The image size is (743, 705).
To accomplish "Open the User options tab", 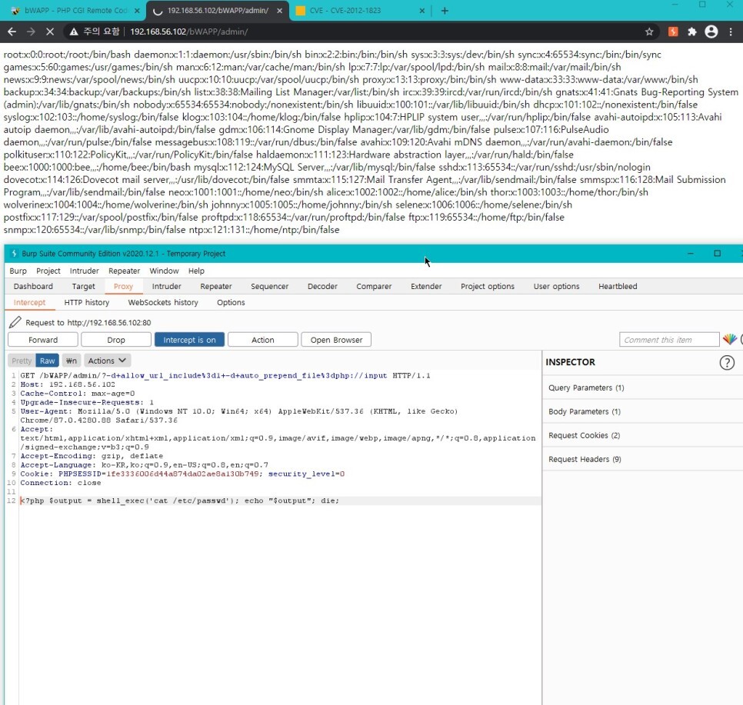I will point(556,286).
